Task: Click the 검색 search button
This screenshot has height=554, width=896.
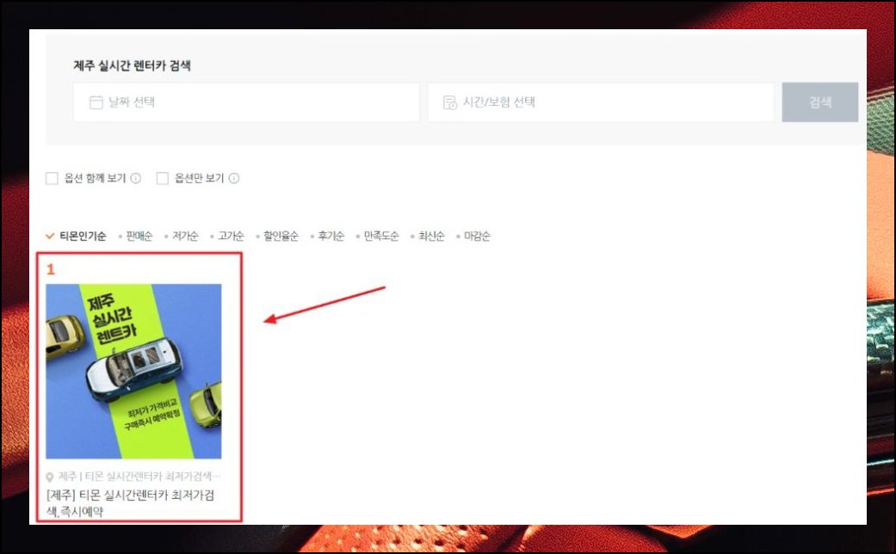Action: (x=820, y=102)
